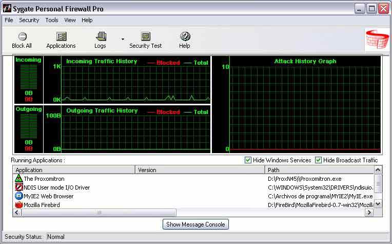
Task: Open Logs from the toolbar
Action: [101, 36]
